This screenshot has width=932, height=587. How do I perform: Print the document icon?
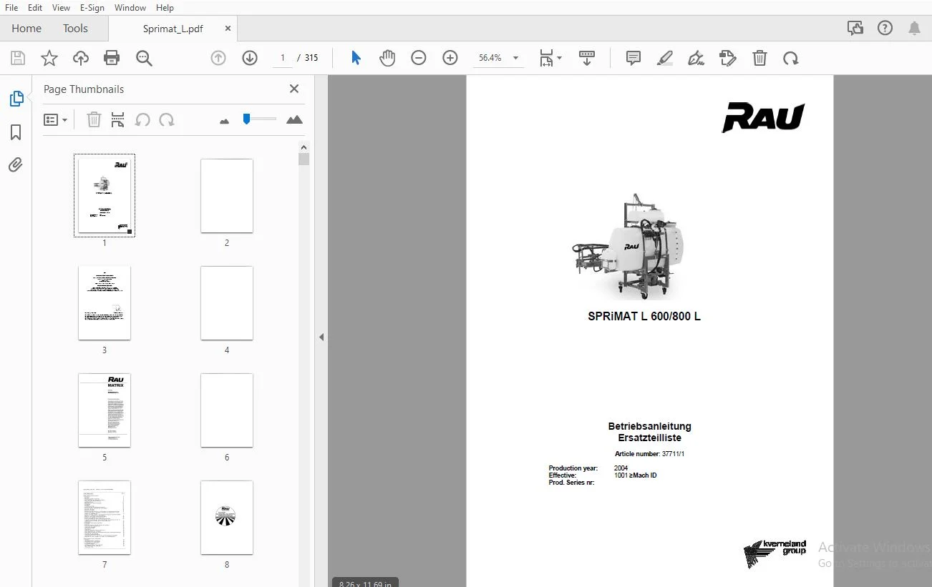point(112,58)
